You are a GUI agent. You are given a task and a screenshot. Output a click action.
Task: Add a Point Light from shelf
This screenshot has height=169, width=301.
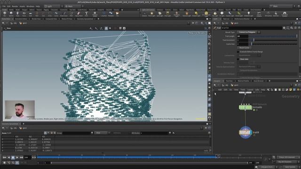pos(151,14)
